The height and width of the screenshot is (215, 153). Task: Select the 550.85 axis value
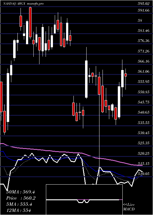(x=143, y=92)
